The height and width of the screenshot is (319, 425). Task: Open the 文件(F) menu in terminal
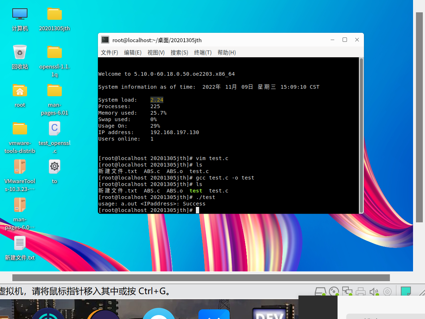coord(110,53)
